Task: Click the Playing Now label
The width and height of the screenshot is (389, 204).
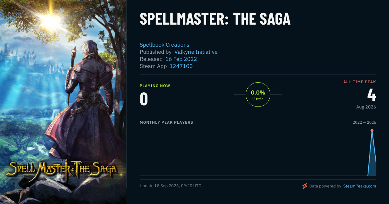Action: pos(155,86)
